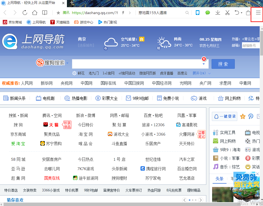Click the shopping bag icon
Viewport: 263px width, 206px height.
pyautogui.click(x=248, y=13)
